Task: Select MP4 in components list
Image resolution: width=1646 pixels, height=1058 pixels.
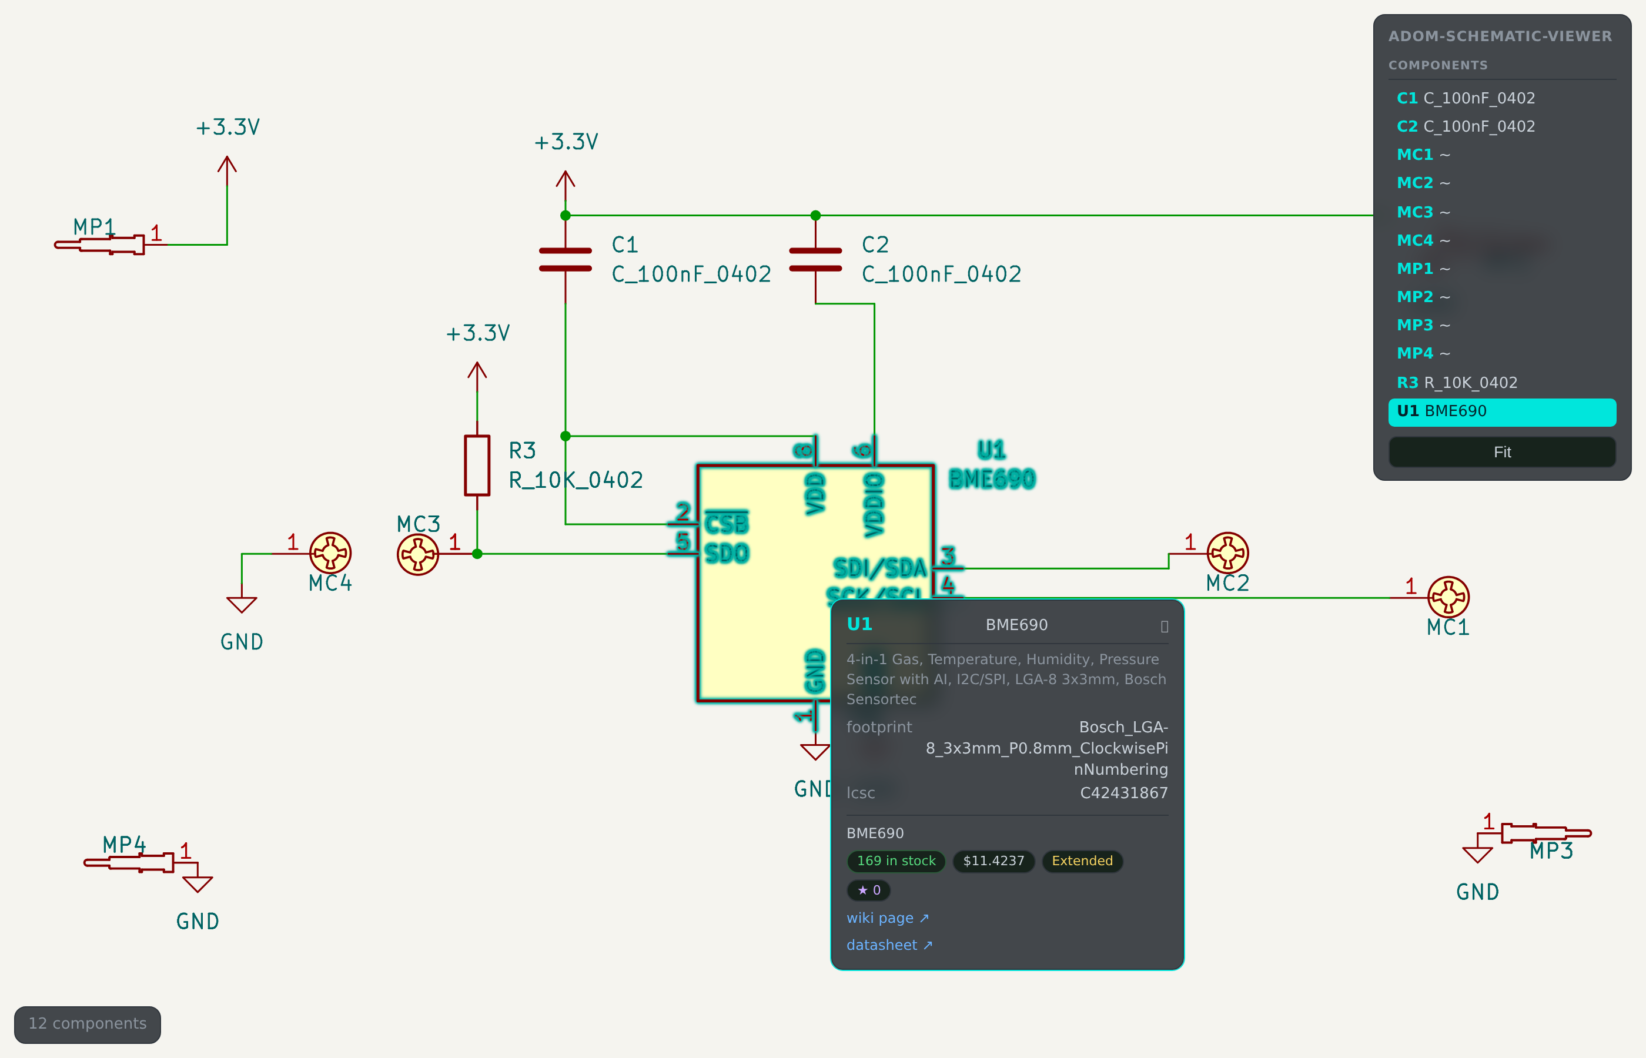Action: (1502, 353)
